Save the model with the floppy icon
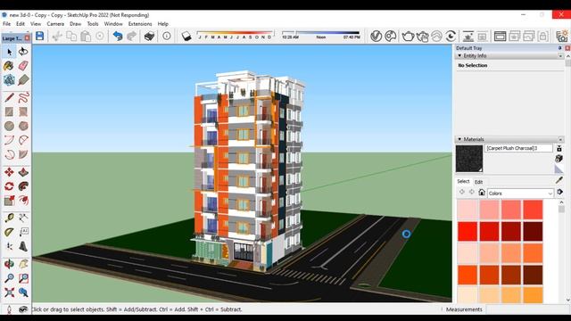This screenshot has height=321, width=571. 39,36
